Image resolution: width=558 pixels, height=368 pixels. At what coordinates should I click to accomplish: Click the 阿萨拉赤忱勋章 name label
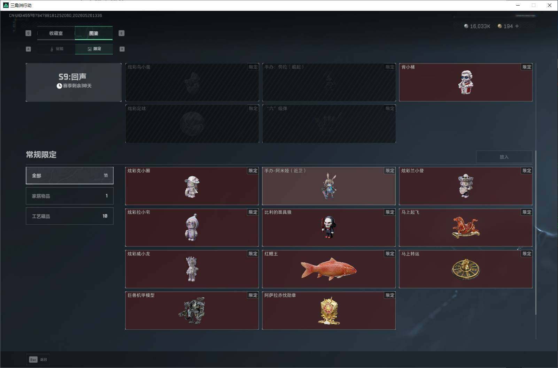coord(280,295)
